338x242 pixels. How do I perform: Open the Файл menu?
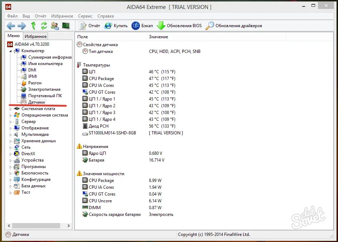coord(12,16)
